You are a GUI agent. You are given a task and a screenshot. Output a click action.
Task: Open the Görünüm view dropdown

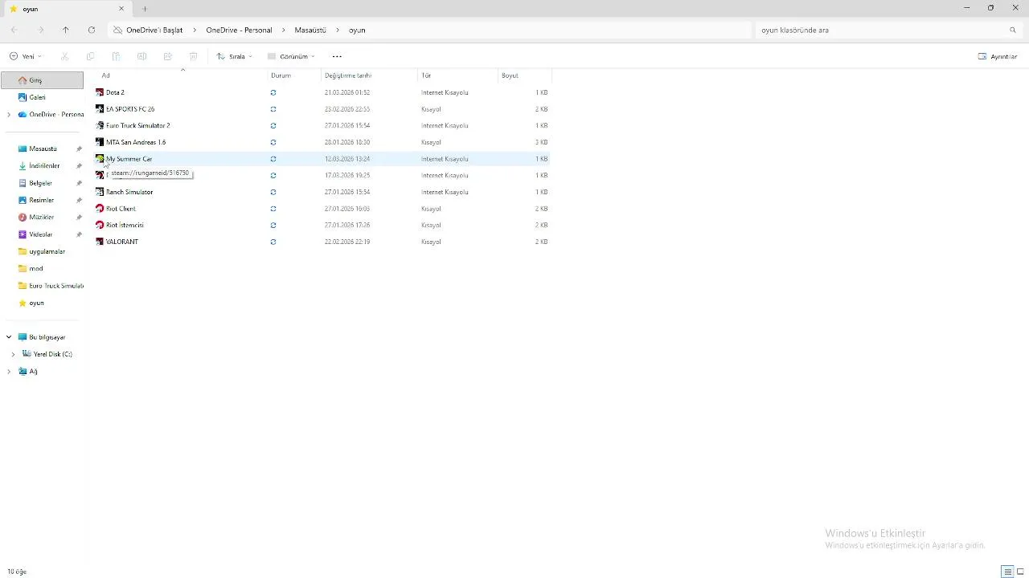click(x=291, y=56)
